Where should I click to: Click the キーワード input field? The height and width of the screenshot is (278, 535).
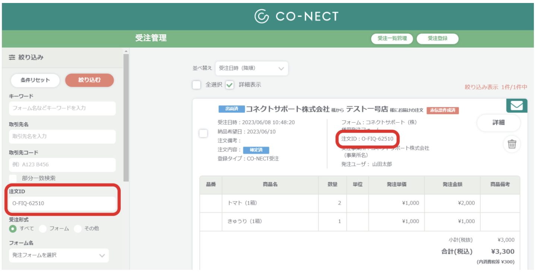pos(62,108)
